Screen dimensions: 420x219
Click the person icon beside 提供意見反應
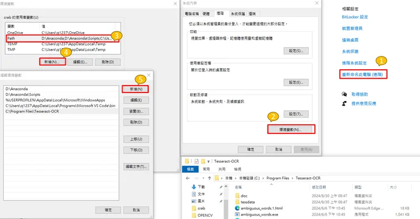(x=345, y=103)
